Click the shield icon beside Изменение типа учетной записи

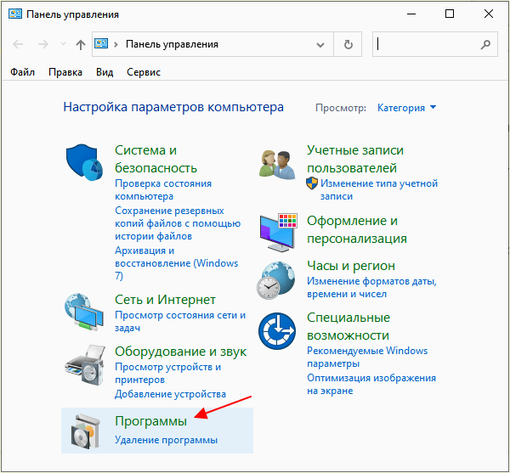(x=312, y=183)
